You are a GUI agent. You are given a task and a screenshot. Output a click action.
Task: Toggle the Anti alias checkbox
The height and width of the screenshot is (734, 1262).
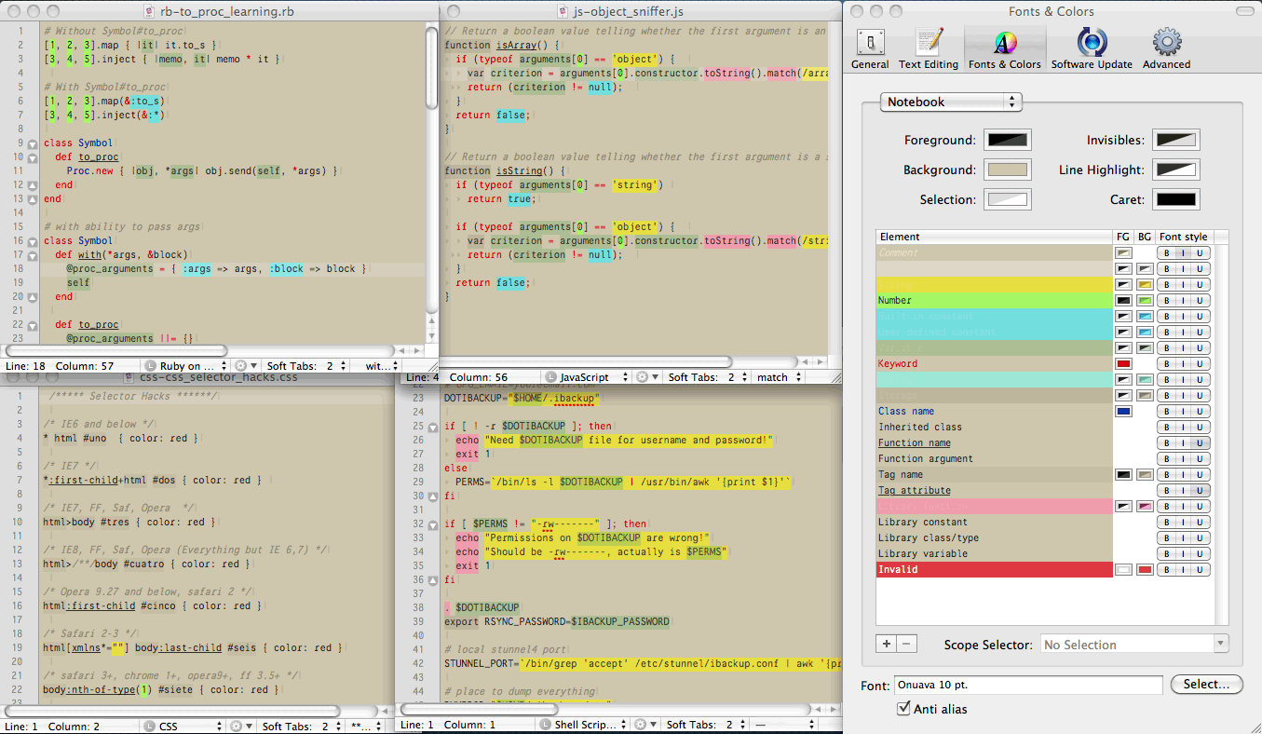tap(902, 709)
